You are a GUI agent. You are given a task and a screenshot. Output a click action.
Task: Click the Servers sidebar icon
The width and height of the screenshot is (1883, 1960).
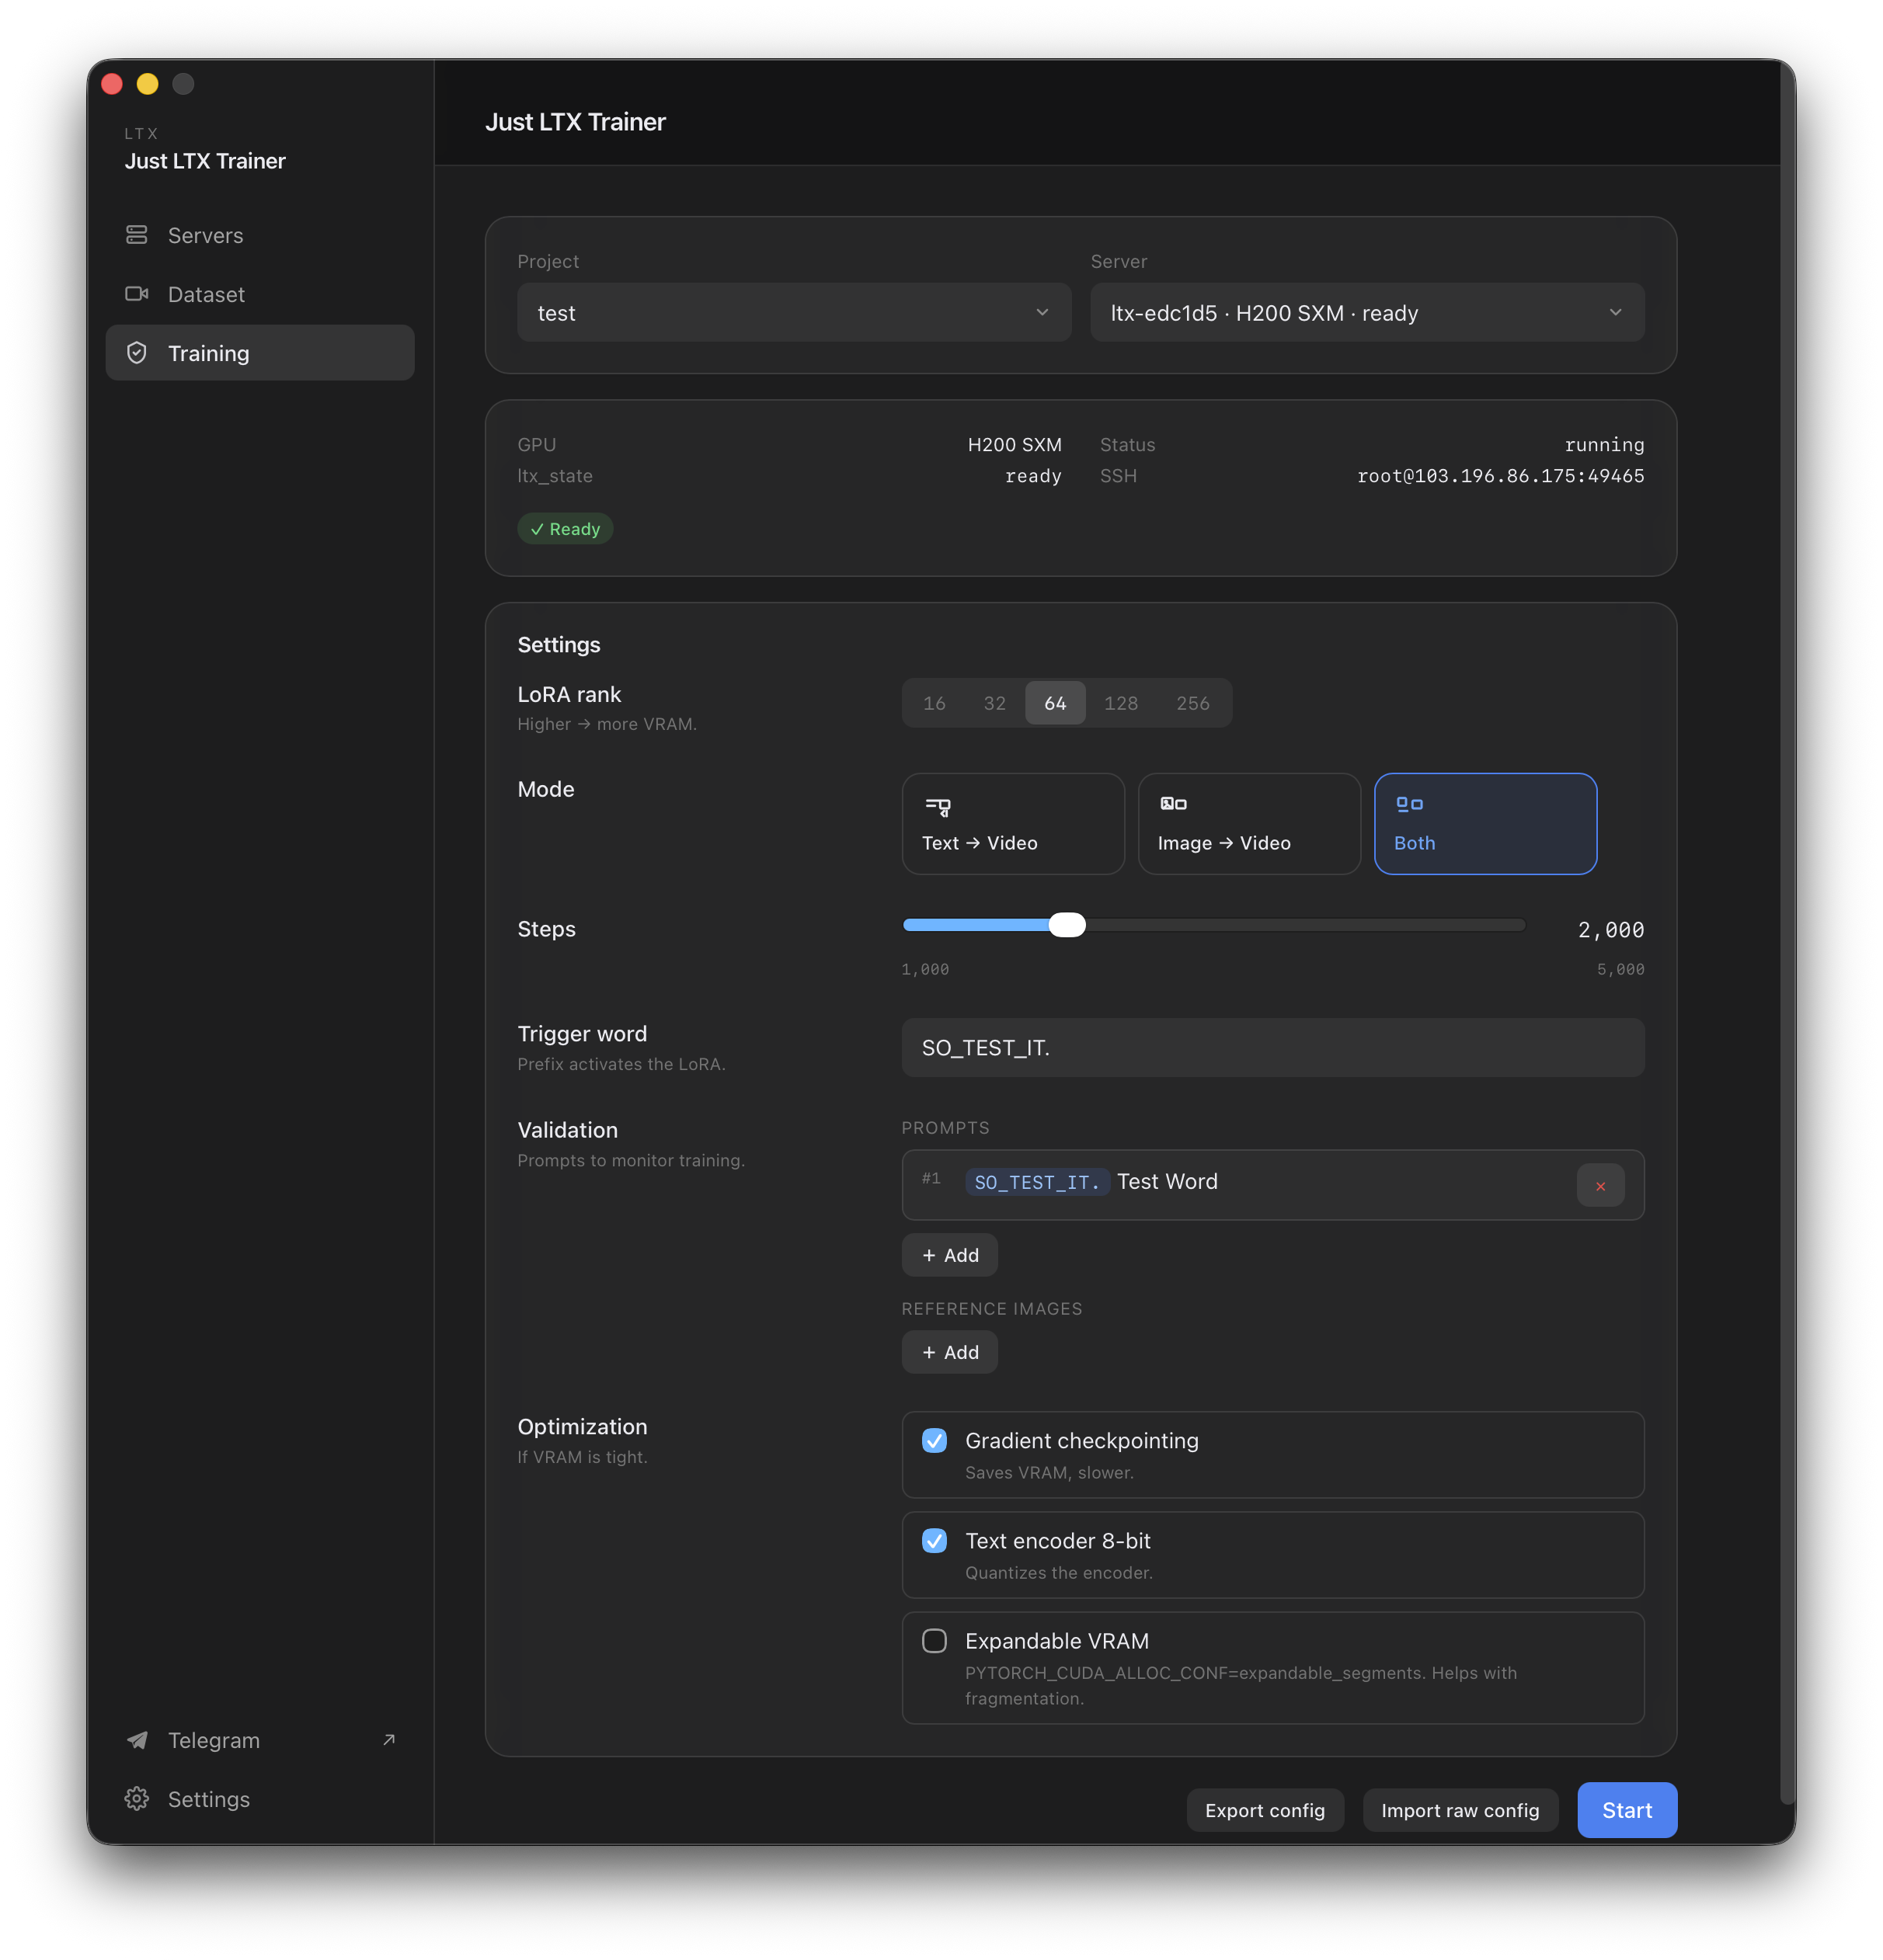(137, 235)
